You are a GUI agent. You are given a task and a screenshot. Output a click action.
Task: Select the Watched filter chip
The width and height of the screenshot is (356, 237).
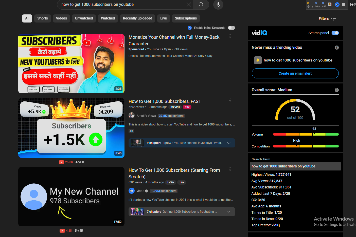(x=108, y=18)
